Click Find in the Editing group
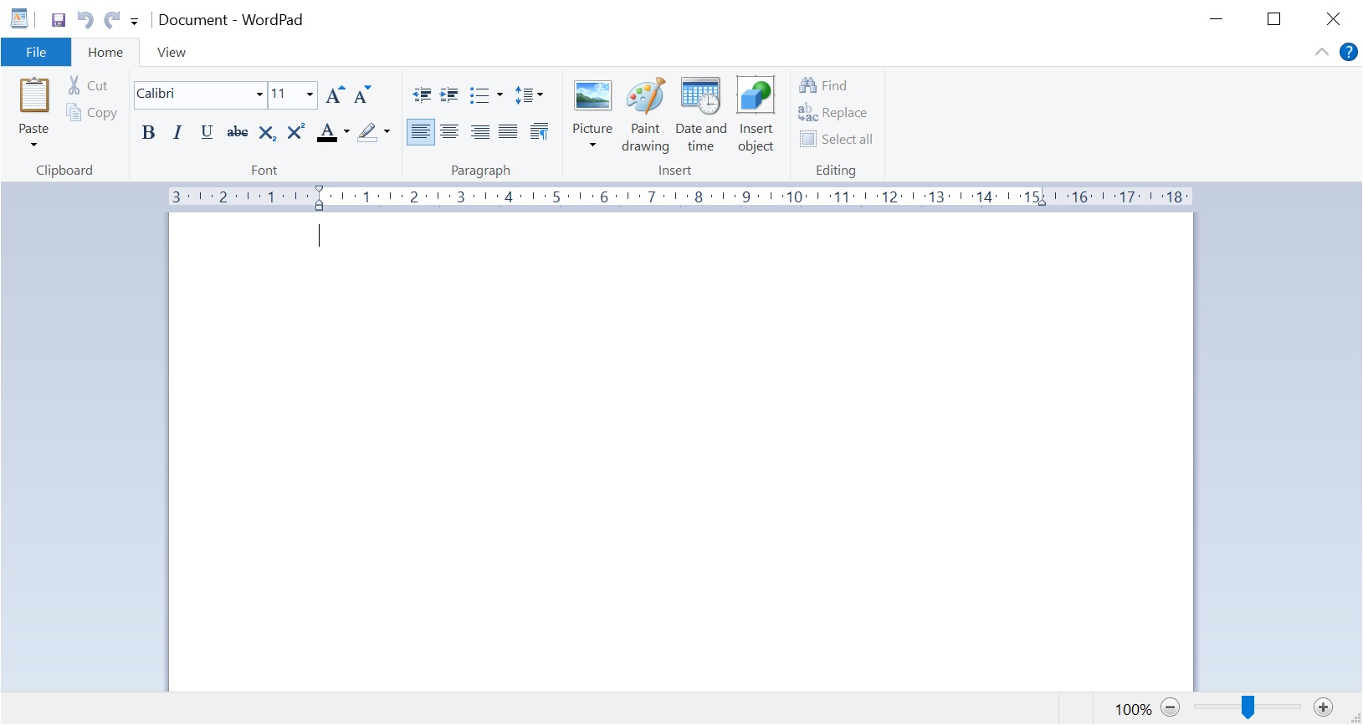 click(823, 85)
